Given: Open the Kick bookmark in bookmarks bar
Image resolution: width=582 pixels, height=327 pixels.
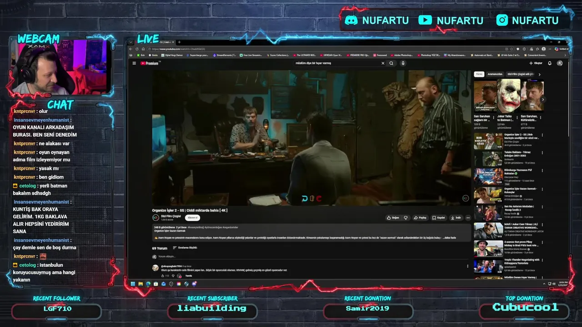Looking at the screenshot, I should point(140,55).
